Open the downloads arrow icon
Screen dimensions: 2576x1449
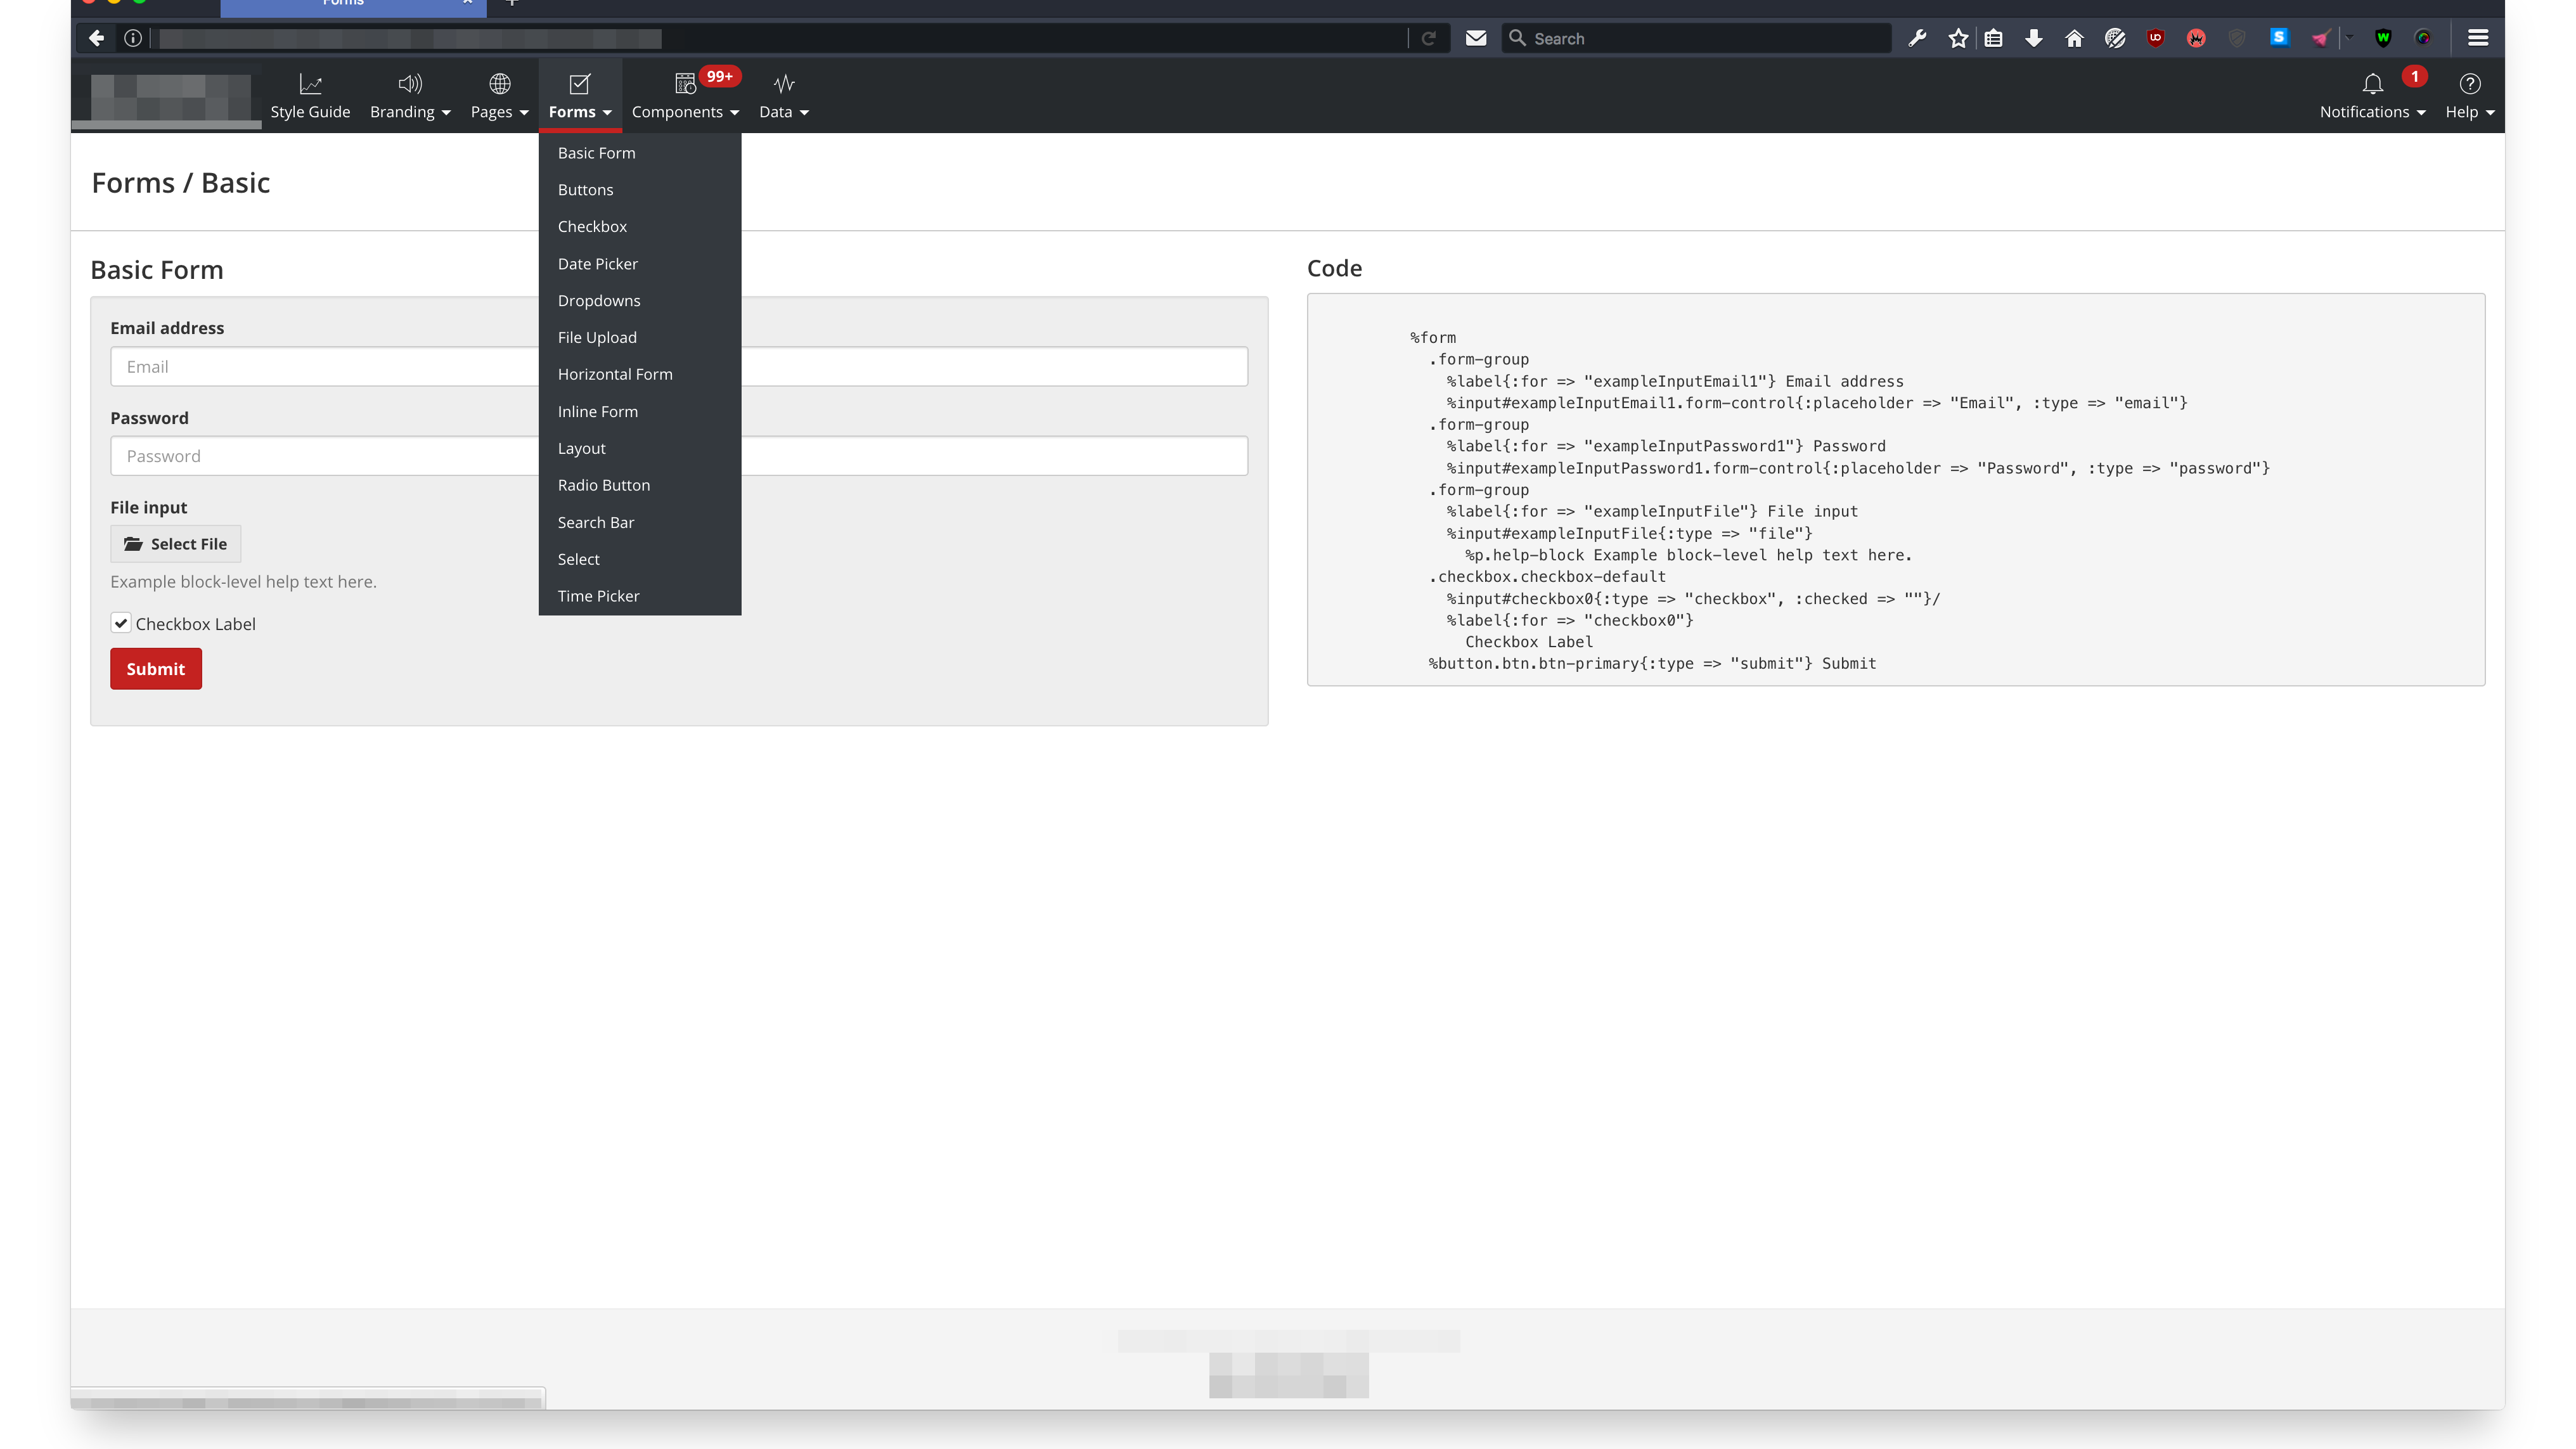pyautogui.click(x=2033, y=38)
